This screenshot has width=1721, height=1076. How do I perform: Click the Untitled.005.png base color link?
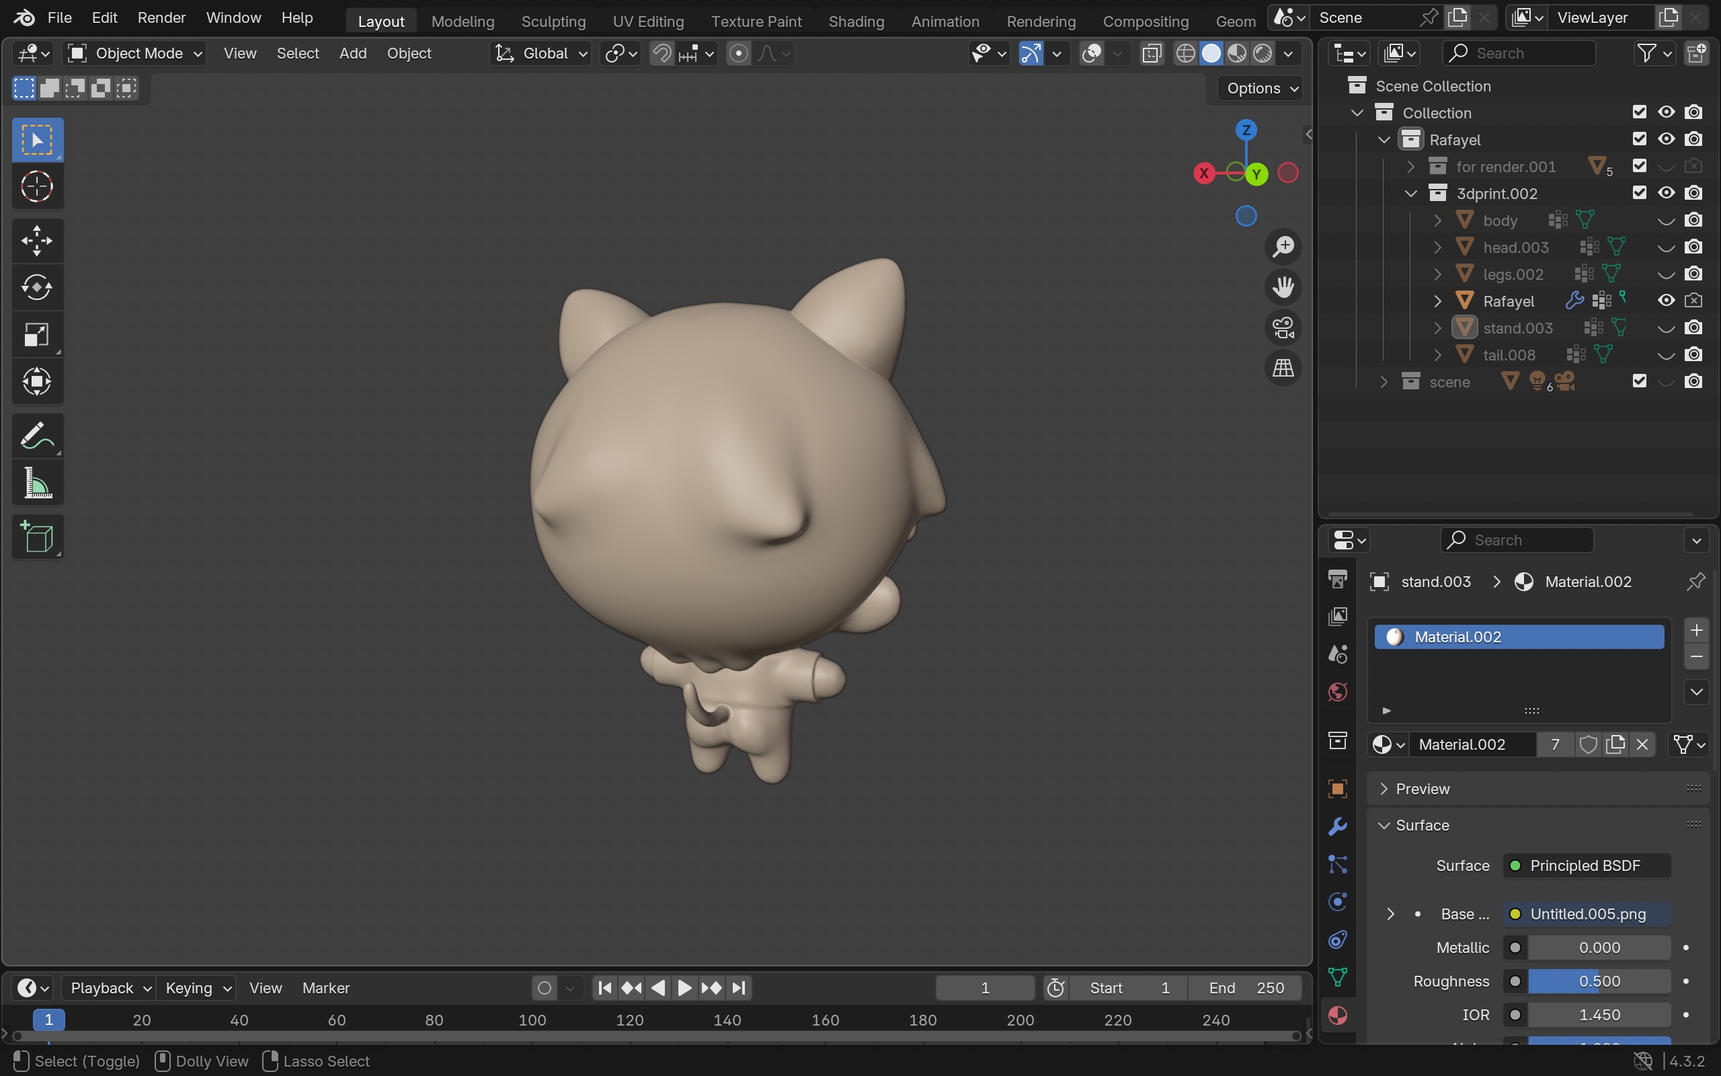click(x=1587, y=914)
